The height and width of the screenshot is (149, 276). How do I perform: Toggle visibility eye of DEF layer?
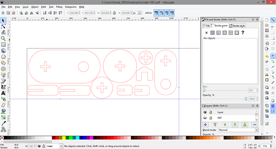click(205, 118)
